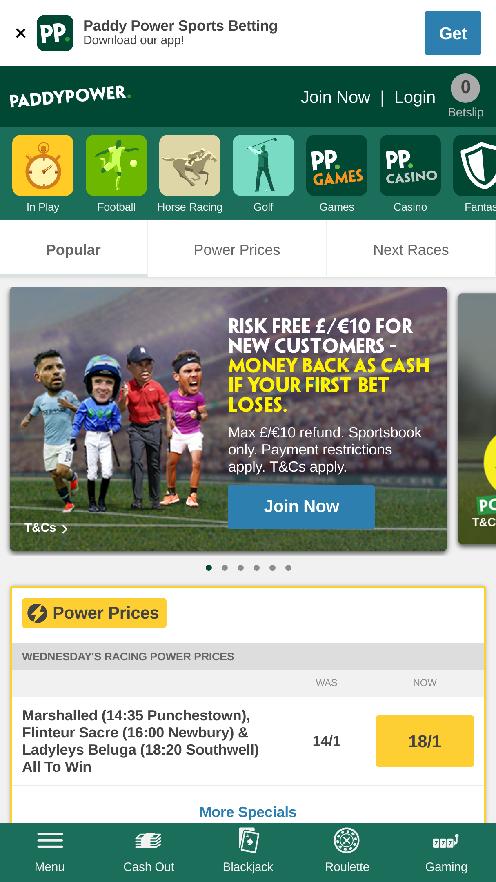Select the Golf sport icon

(263, 165)
